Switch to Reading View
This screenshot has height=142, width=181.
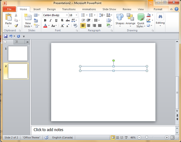pyautogui.click(x=122, y=138)
